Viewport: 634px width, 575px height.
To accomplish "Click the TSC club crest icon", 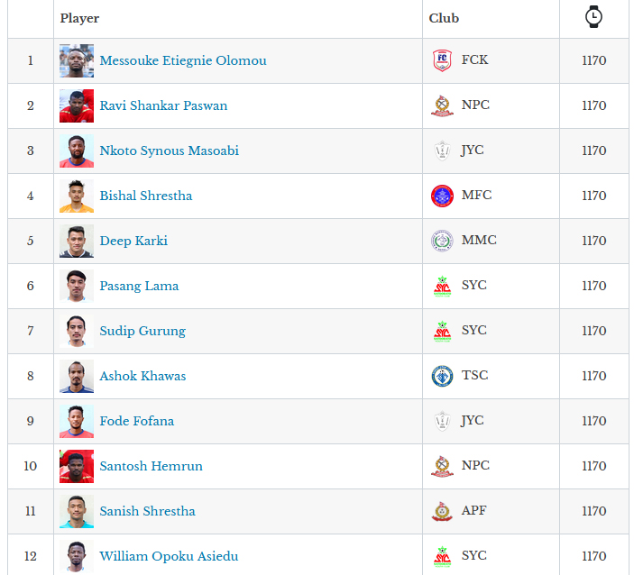I will click(x=442, y=376).
